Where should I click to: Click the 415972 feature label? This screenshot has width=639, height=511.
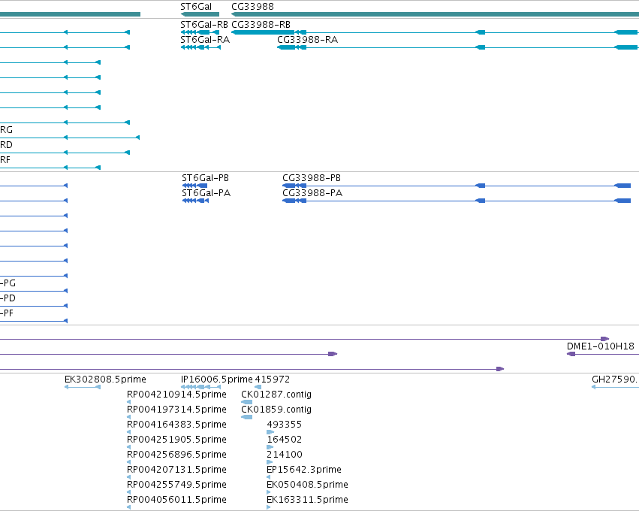point(273,379)
